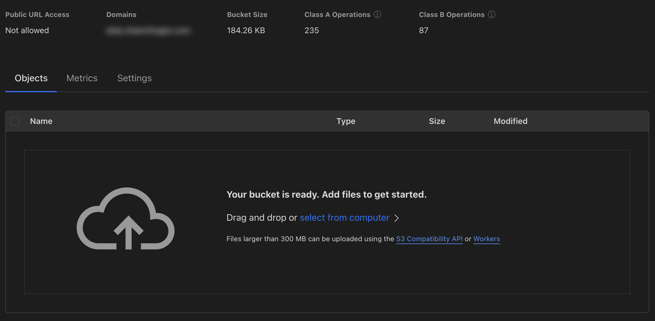The width and height of the screenshot is (655, 321).
Task: Click the Name column header
Action: [x=41, y=121]
